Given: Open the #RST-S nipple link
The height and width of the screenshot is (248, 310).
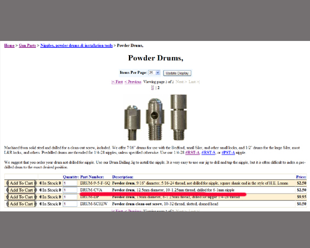Looking at the screenshot, I should coord(208,153).
